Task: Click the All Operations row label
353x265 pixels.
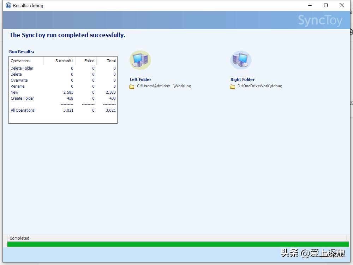Action: coord(23,110)
